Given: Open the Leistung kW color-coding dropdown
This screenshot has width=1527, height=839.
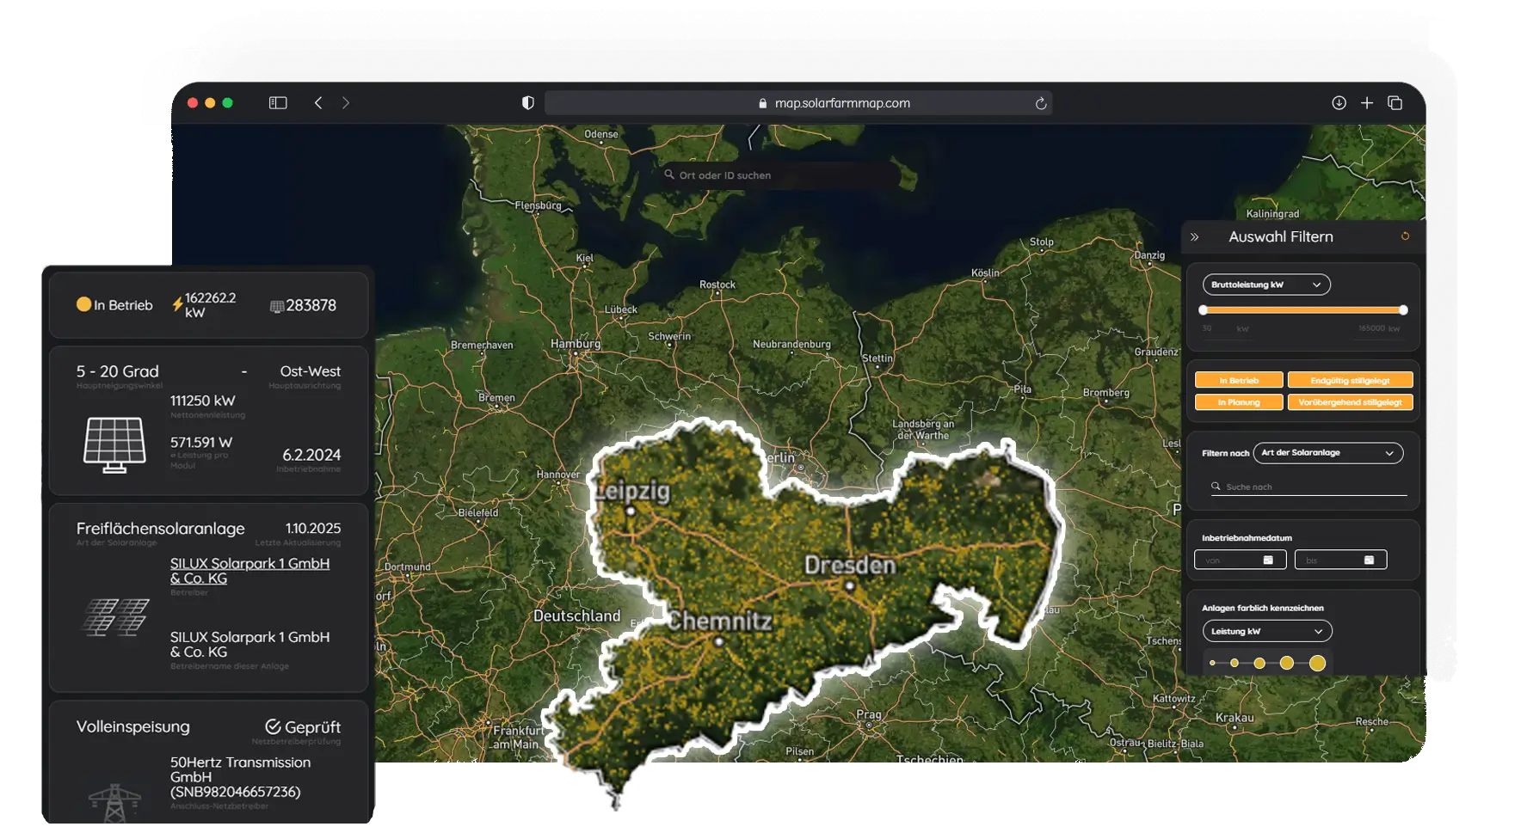Looking at the screenshot, I should coord(1265,631).
